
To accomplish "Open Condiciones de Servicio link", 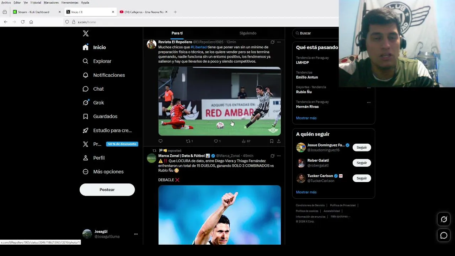I will click(310, 206).
